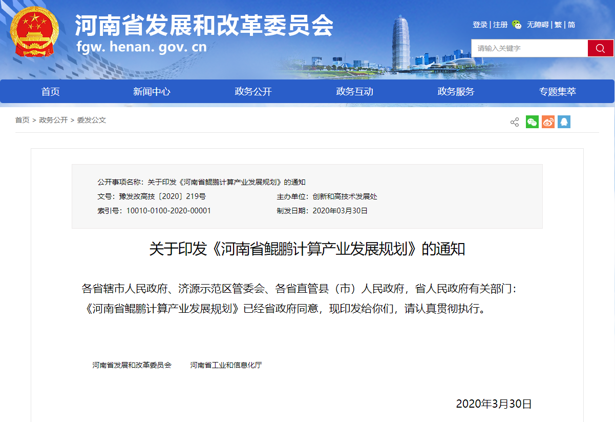Select the organizer 创新和高技术发展处
The width and height of the screenshot is (615, 422).
345,196
